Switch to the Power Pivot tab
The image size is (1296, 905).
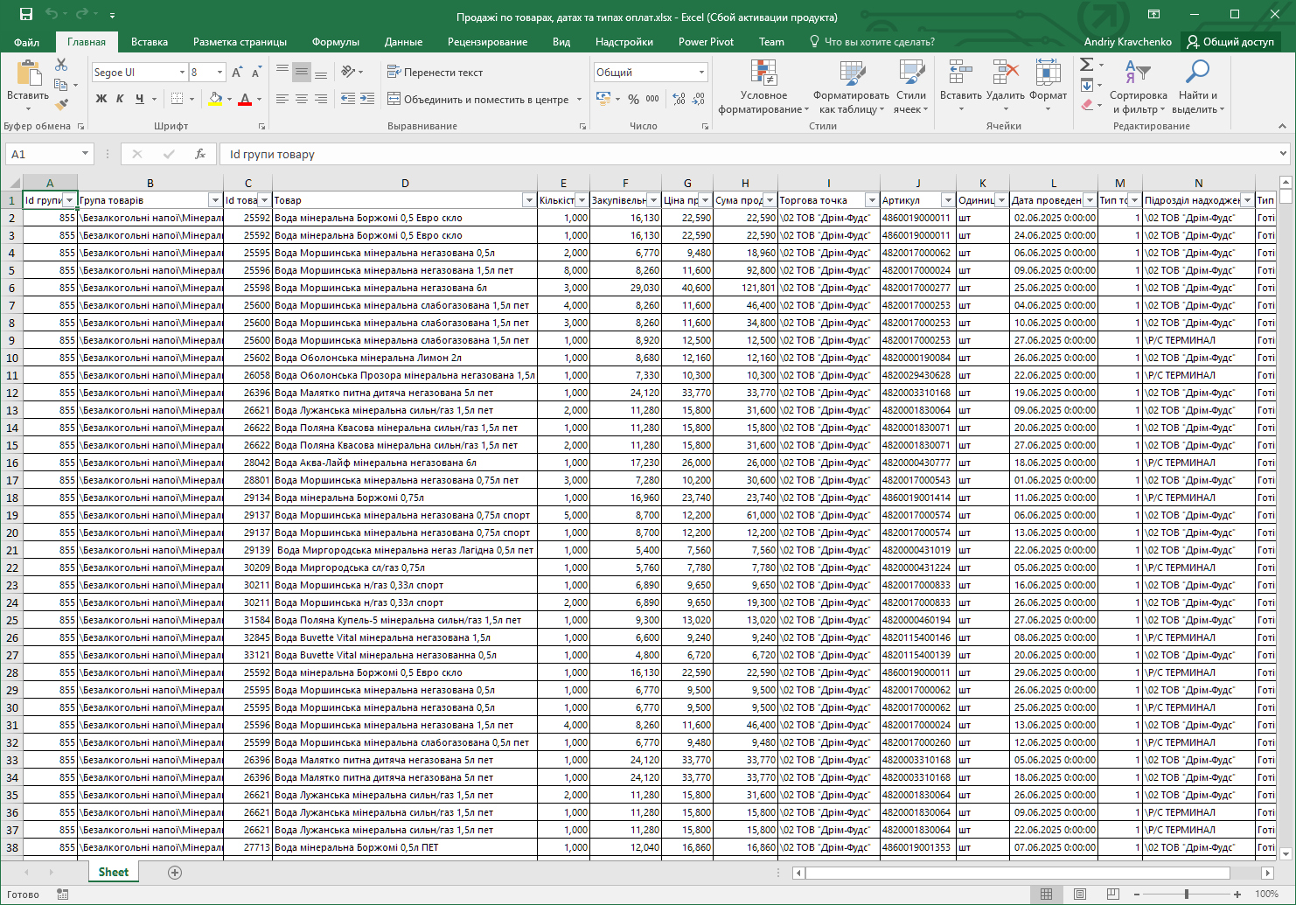pyautogui.click(x=706, y=42)
